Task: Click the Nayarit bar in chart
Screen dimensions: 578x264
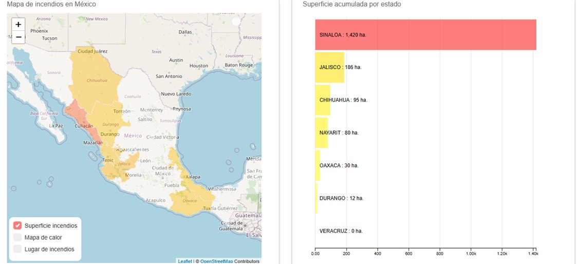Action: [x=321, y=133]
